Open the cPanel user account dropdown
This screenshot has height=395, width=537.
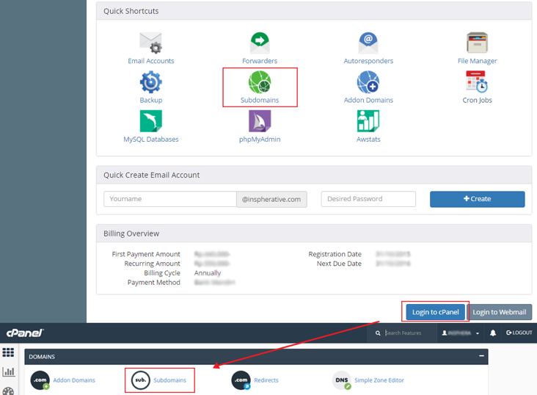(460, 333)
